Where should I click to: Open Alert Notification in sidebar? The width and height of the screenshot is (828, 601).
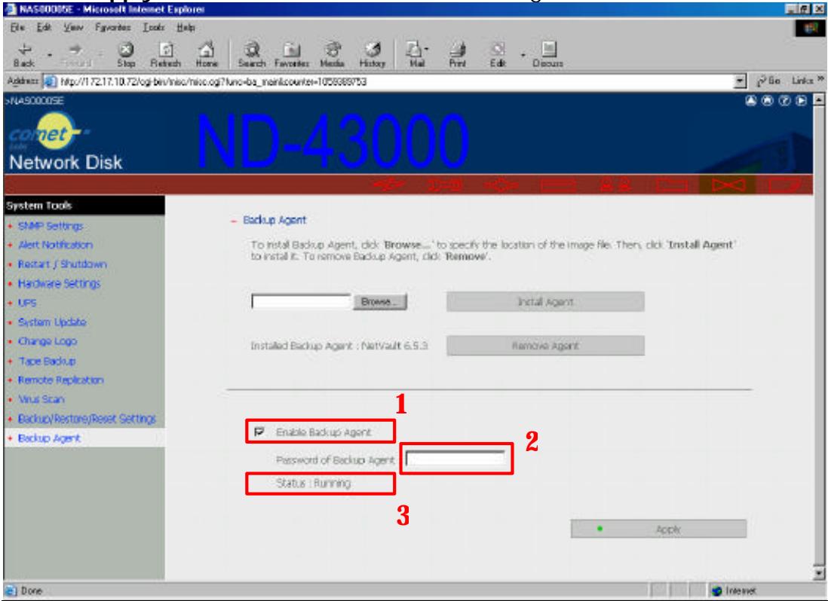(56, 246)
